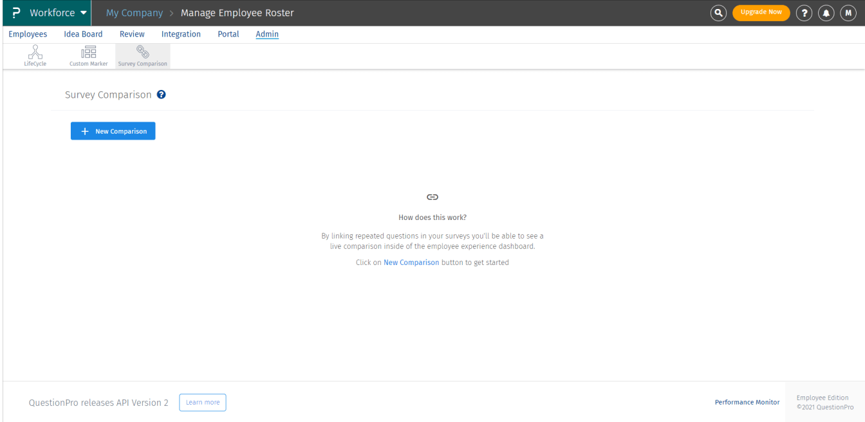
Task: Open the global search
Action: (718, 12)
